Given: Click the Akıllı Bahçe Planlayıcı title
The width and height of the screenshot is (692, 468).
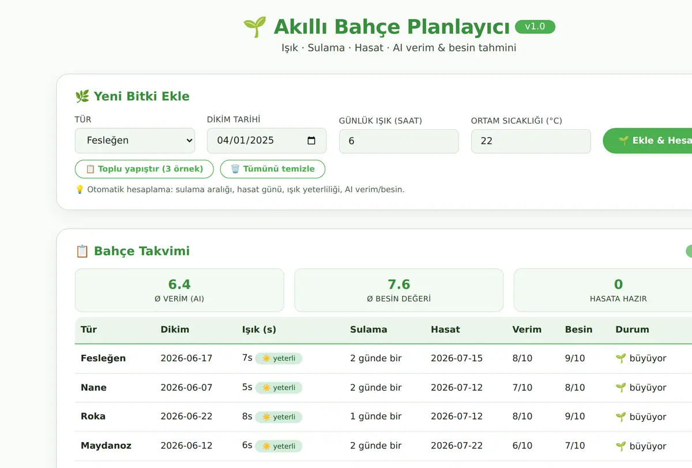Looking at the screenshot, I should pos(377,27).
